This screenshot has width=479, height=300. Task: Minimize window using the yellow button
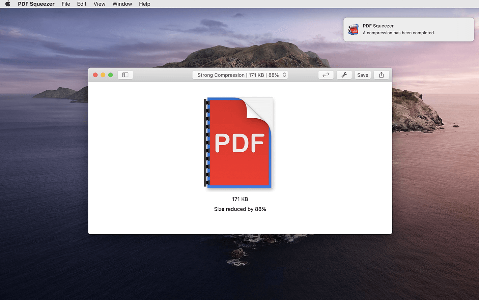coord(103,75)
